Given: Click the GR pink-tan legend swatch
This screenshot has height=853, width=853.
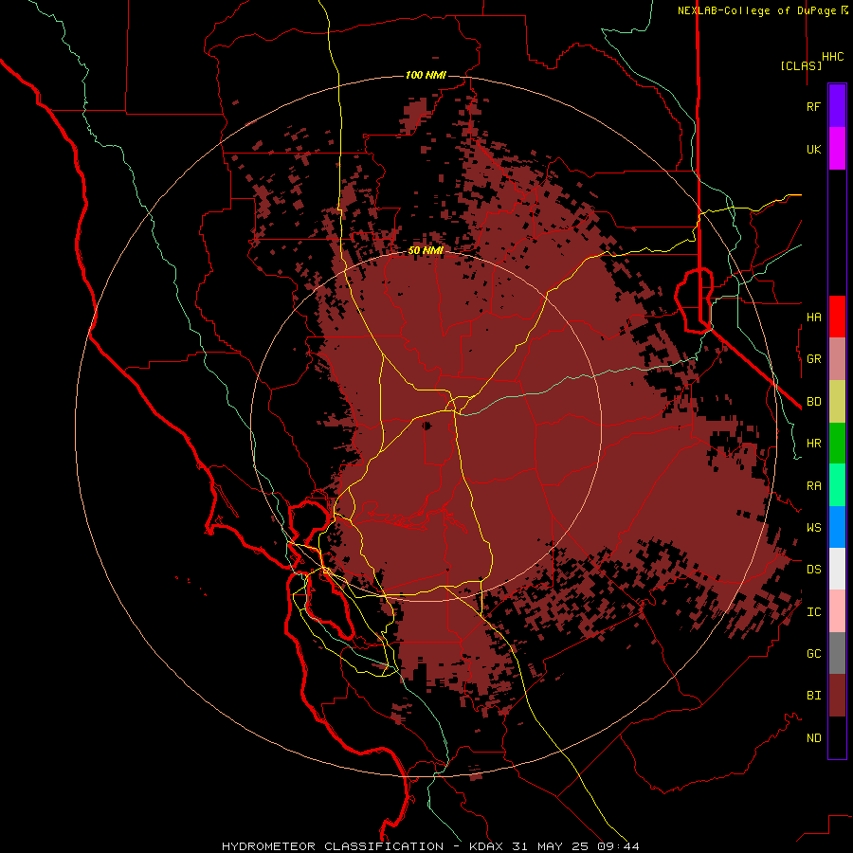Looking at the screenshot, I should (837, 359).
